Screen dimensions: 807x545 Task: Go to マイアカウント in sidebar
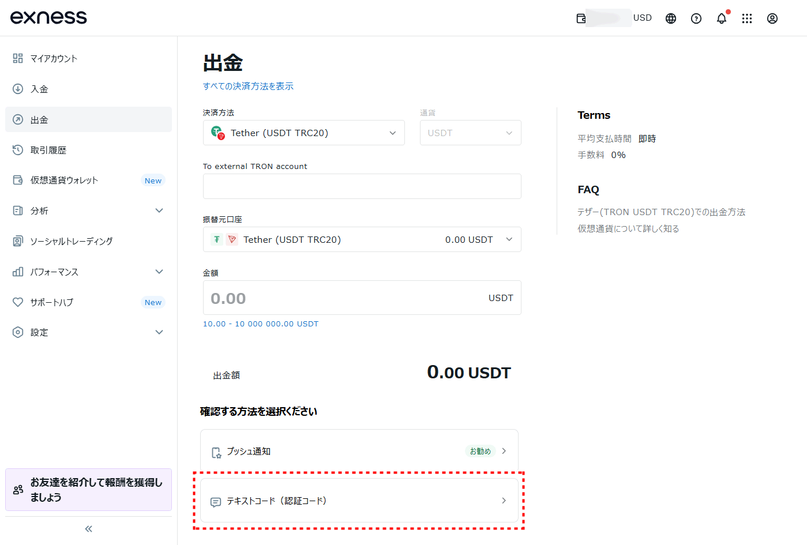coord(88,58)
